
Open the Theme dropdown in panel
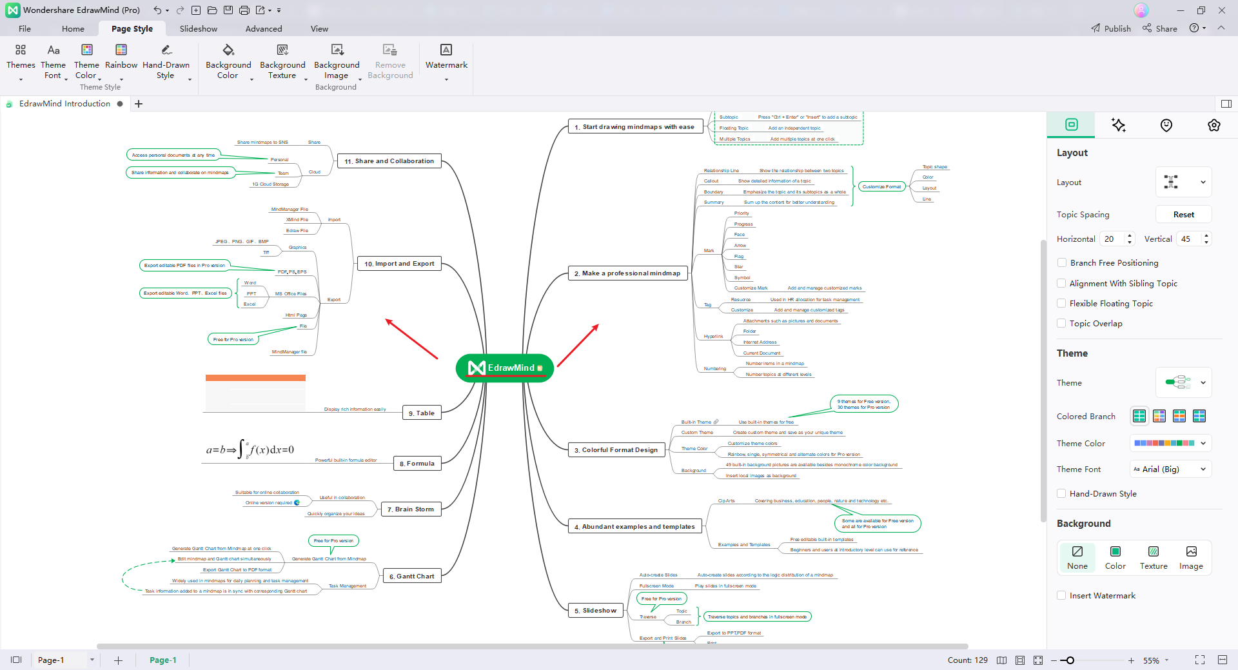point(1184,382)
